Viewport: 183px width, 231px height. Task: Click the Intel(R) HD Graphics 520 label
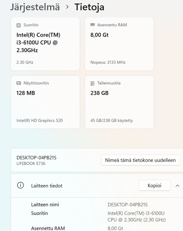pyautogui.click(x=39, y=121)
